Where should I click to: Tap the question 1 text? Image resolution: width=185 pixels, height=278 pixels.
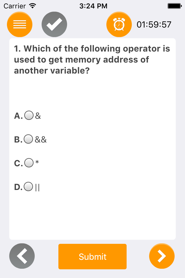point(92,59)
